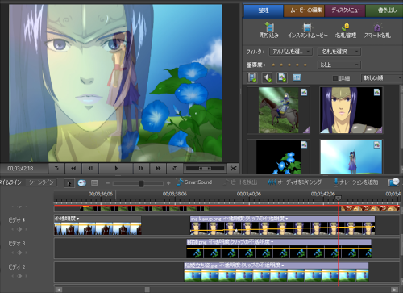
Task: Select purple-haired face close-up thumbnail
Action: [x=351, y=111]
